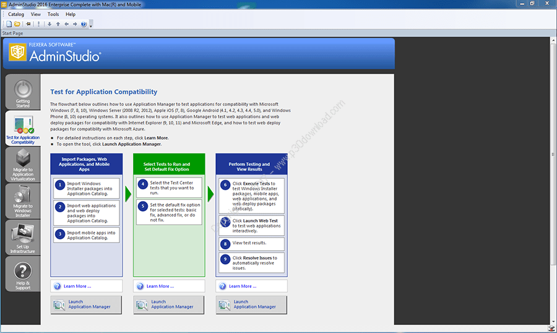Click step 5 Set the default fix option
The width and height of the screenshot is (557, 333).
point(169,212)
